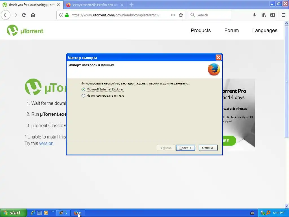Open page actions three-dot menu
Screen dimensions: 289x217
(x=173, y=15)
